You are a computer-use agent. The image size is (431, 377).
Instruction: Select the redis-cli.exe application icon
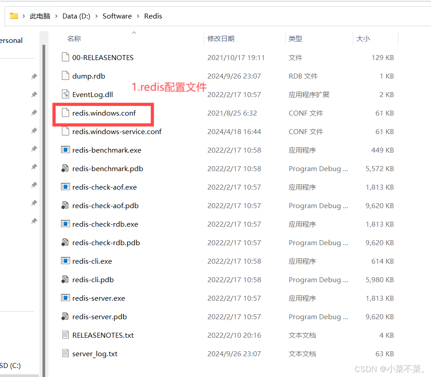coord(66,261)
